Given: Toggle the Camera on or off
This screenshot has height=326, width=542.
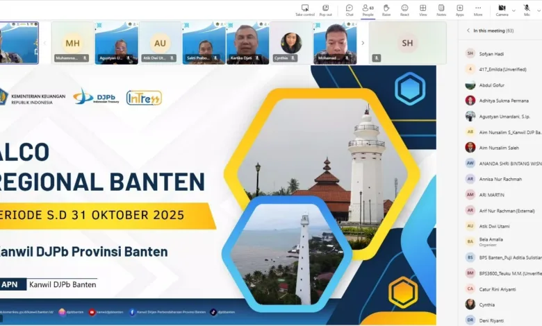Looking at the screenshot, I should click(502, 9).
